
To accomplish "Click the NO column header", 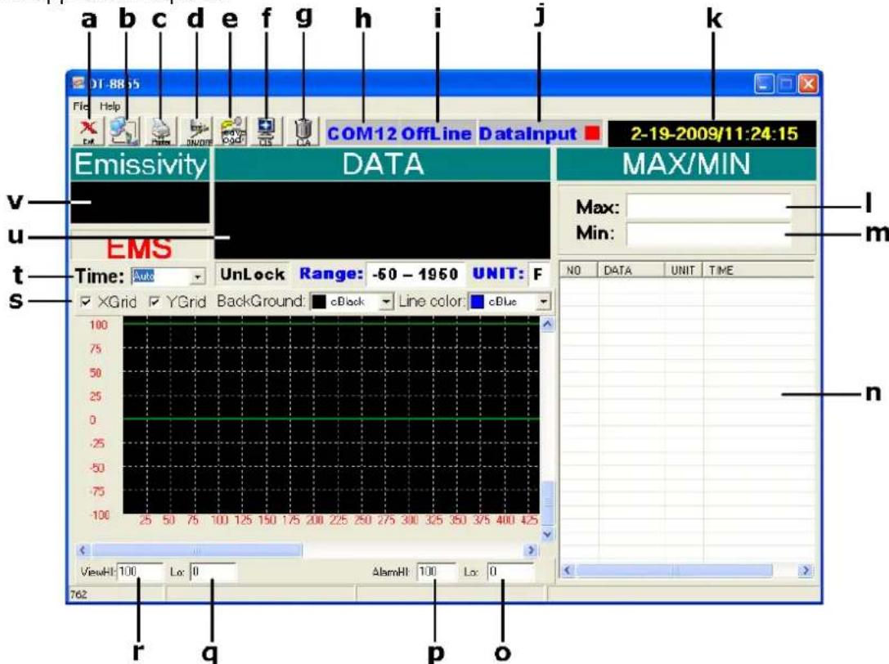I will (x=578, y=270).
